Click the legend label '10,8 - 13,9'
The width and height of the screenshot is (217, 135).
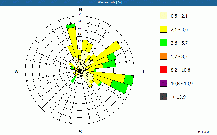coord(182,84)
